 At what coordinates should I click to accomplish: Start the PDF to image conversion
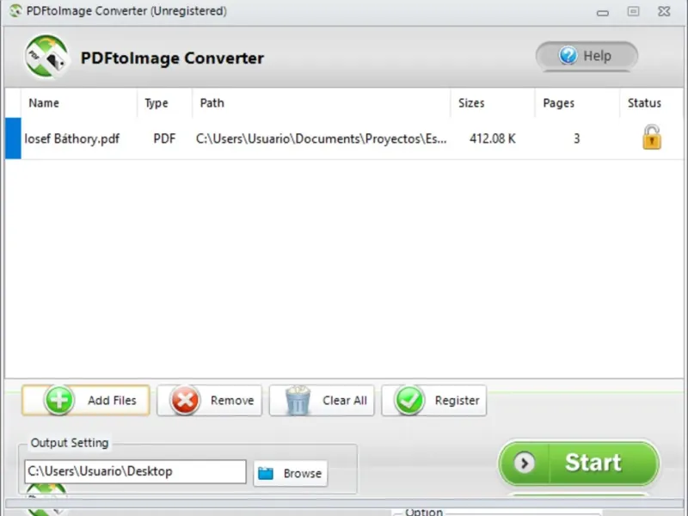pos(579,463)
